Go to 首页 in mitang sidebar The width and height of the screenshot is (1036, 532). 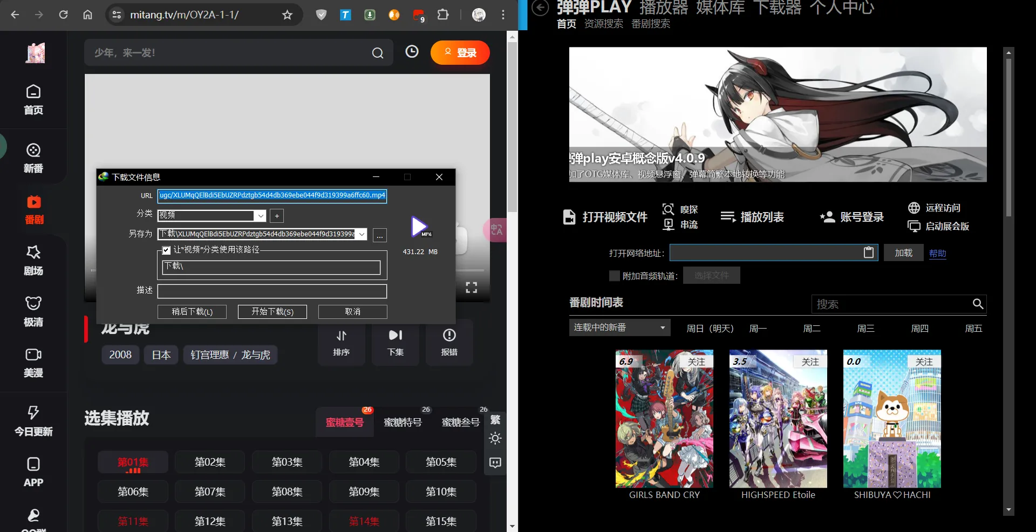(33, 100)
